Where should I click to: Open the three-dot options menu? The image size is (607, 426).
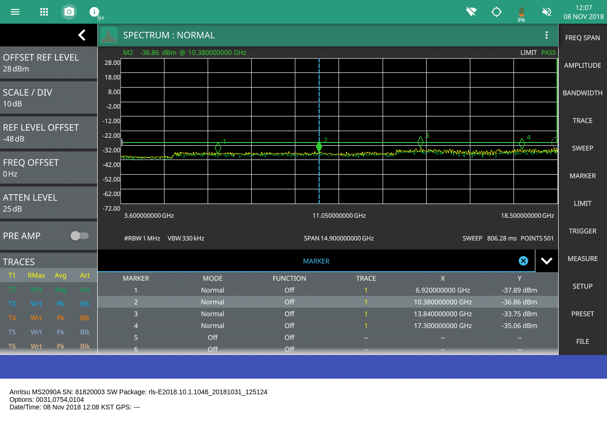546,35
